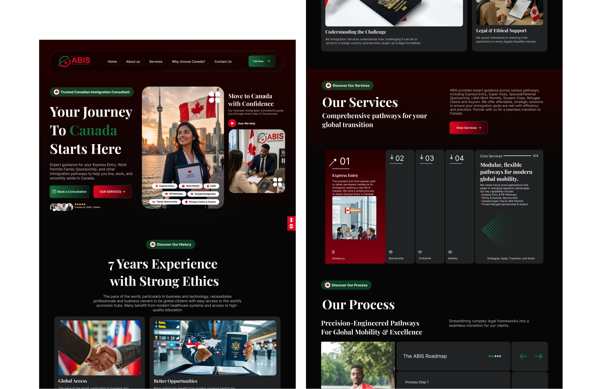
Task: Select the PR Pathways tag
Action: click(x=174, y=194)
